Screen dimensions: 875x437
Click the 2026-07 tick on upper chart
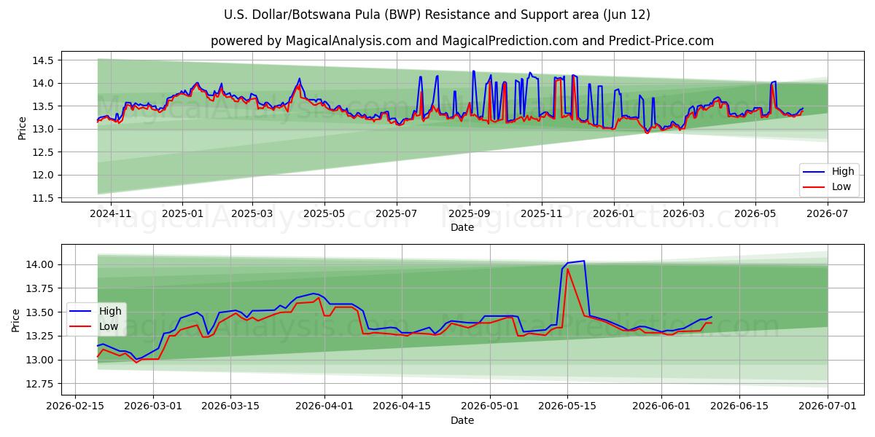click(827, 213)
